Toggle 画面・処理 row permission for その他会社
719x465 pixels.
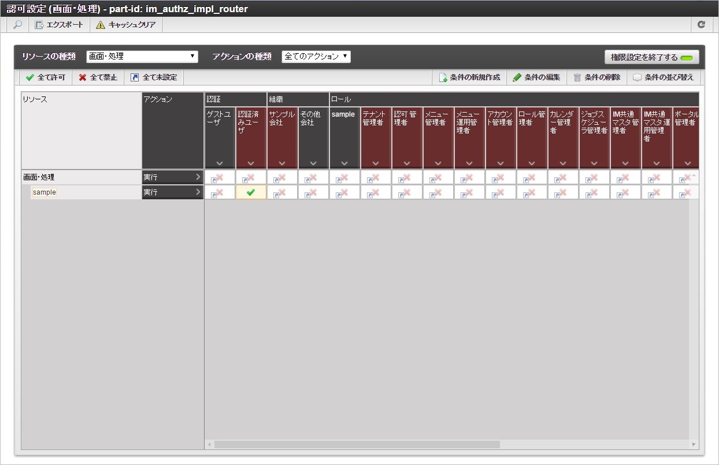click(313, 177)
